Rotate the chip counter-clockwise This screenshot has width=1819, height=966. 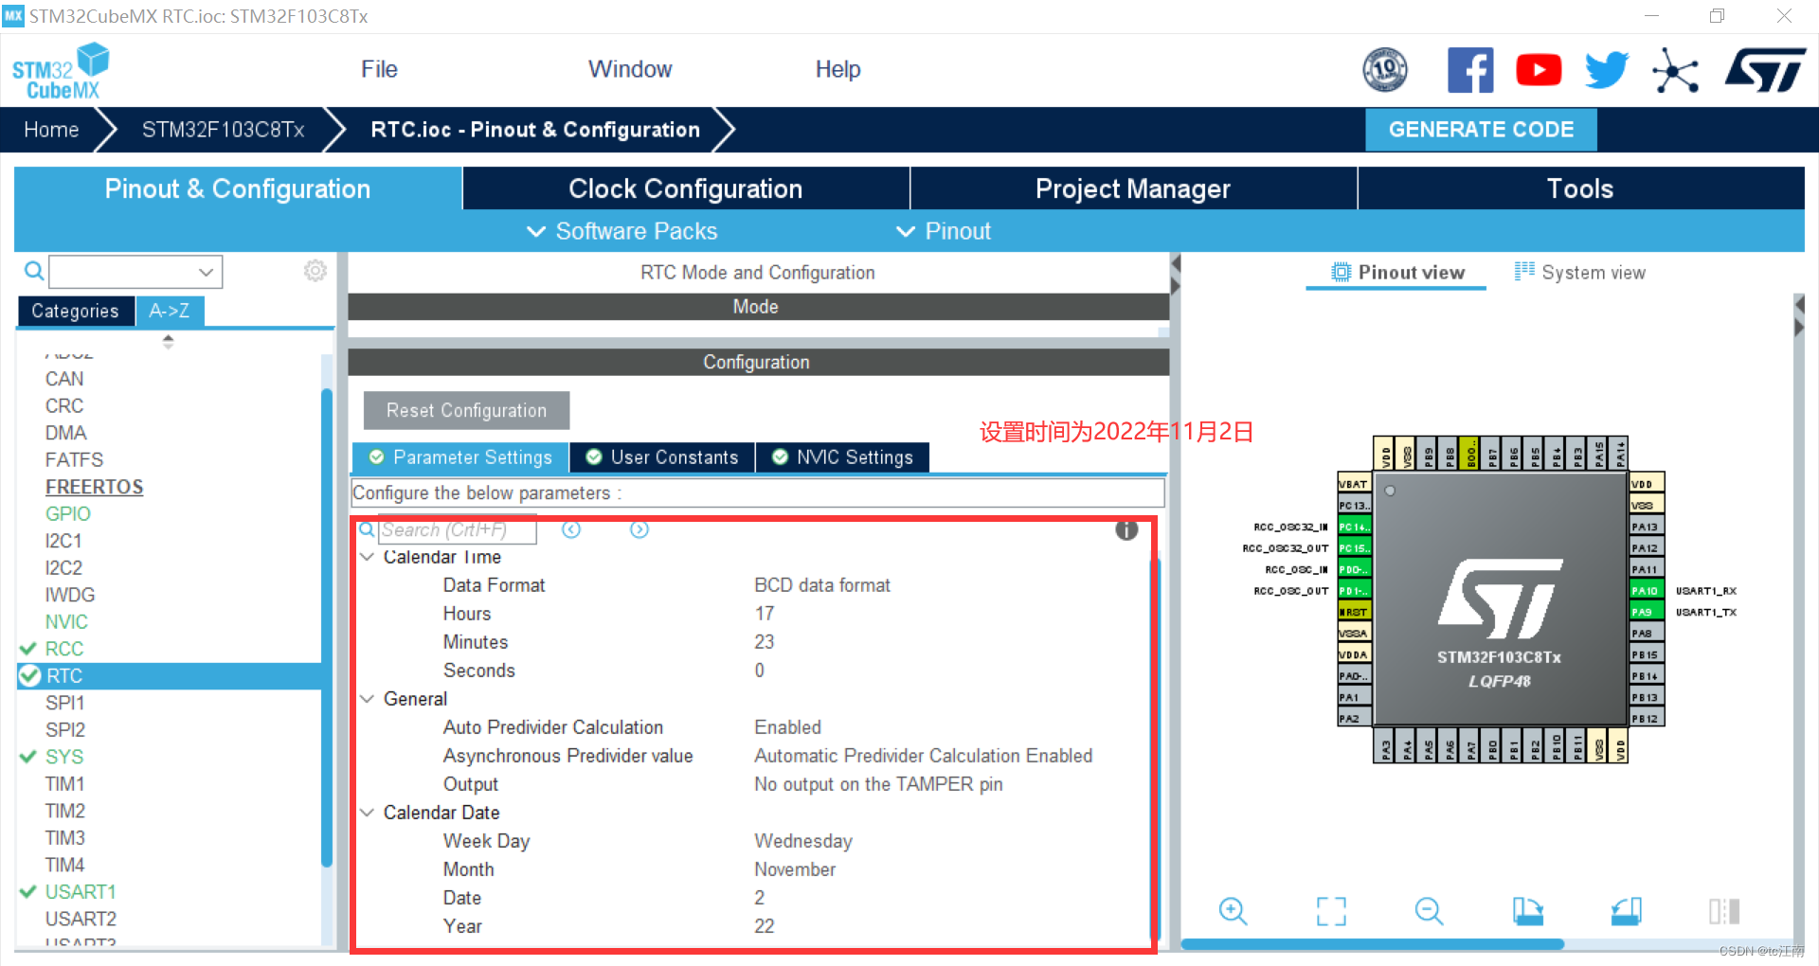pyautogui.click(x=1626, y=911)
